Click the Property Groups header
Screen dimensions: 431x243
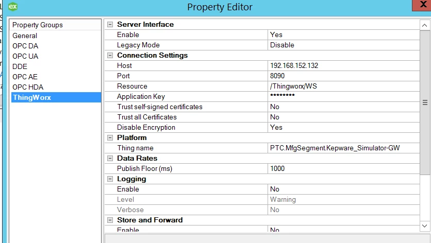[x=38, y=25]
